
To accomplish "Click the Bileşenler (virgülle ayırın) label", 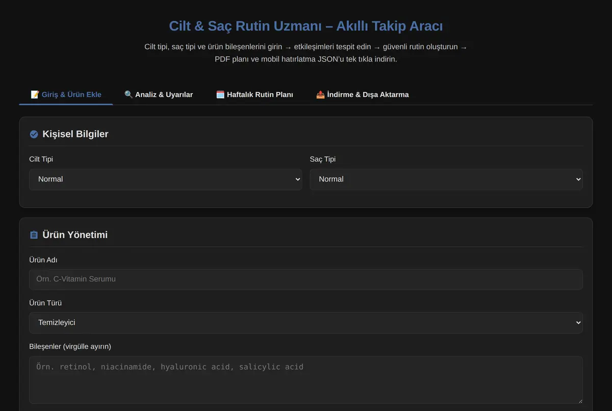I will coord(70,346).
